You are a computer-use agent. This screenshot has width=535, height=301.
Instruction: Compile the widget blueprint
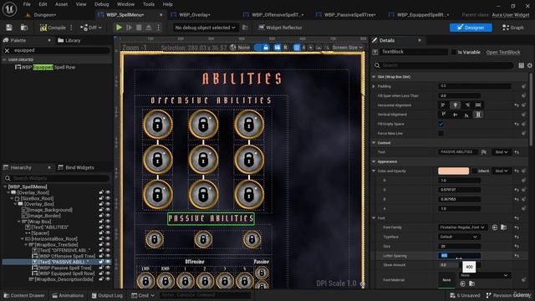(x=53, y=28)
